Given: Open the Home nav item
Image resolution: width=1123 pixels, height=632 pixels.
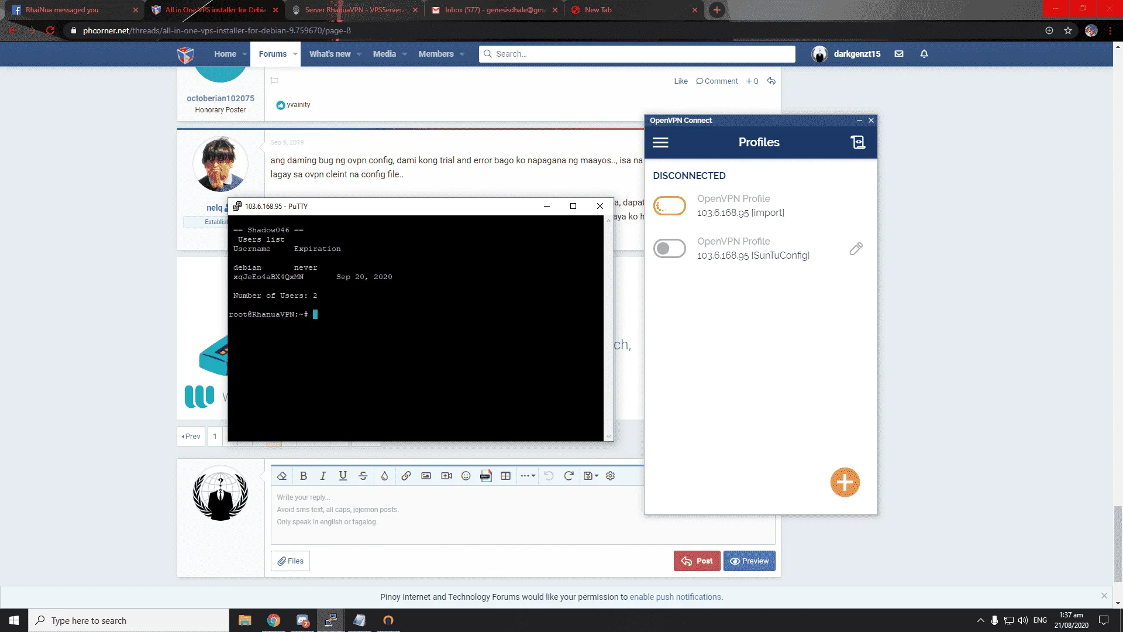Looking at the screenshot, I should pyautogui.click(x=225, y=54).
